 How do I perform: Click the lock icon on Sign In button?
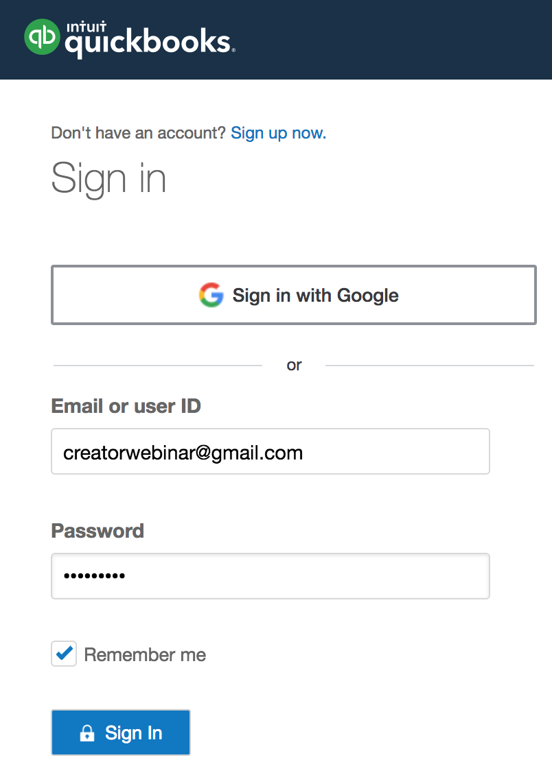point(87,733)
